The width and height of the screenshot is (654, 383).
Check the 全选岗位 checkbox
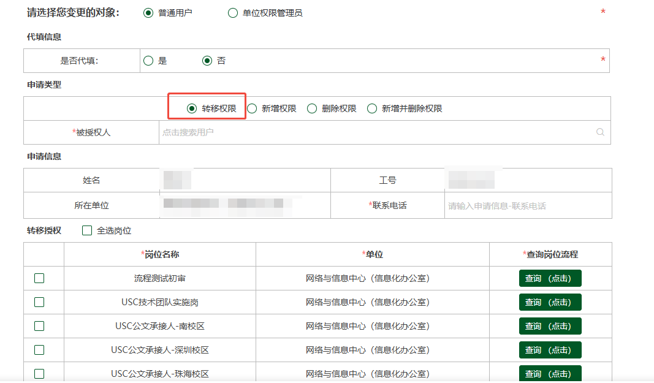click(x=87, y=230)
